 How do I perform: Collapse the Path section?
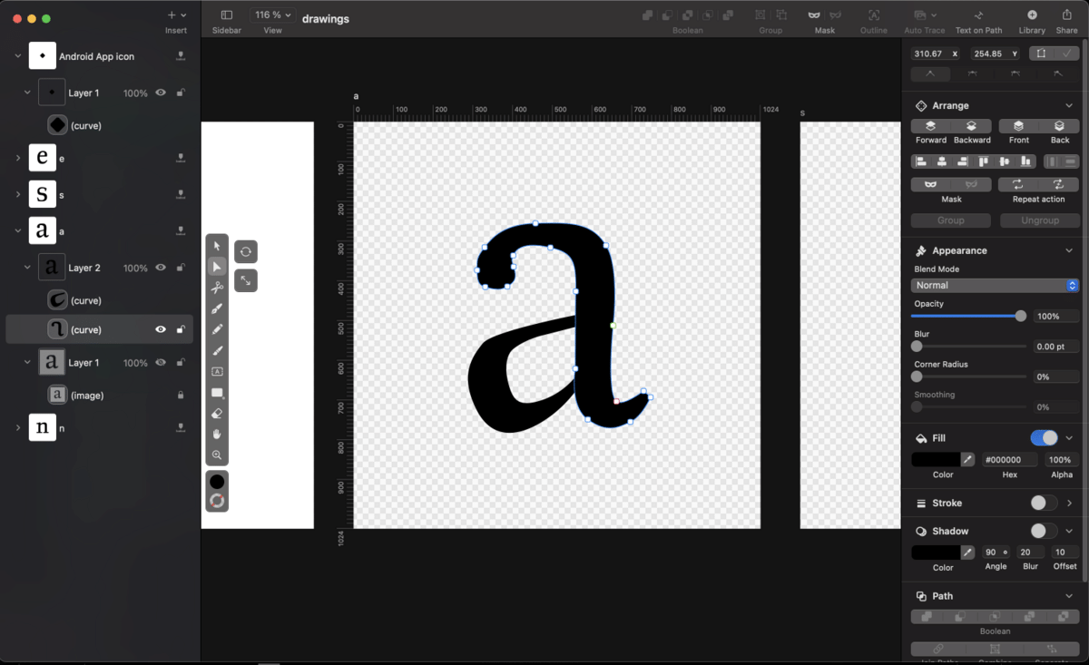click(x=1069, y=596)
